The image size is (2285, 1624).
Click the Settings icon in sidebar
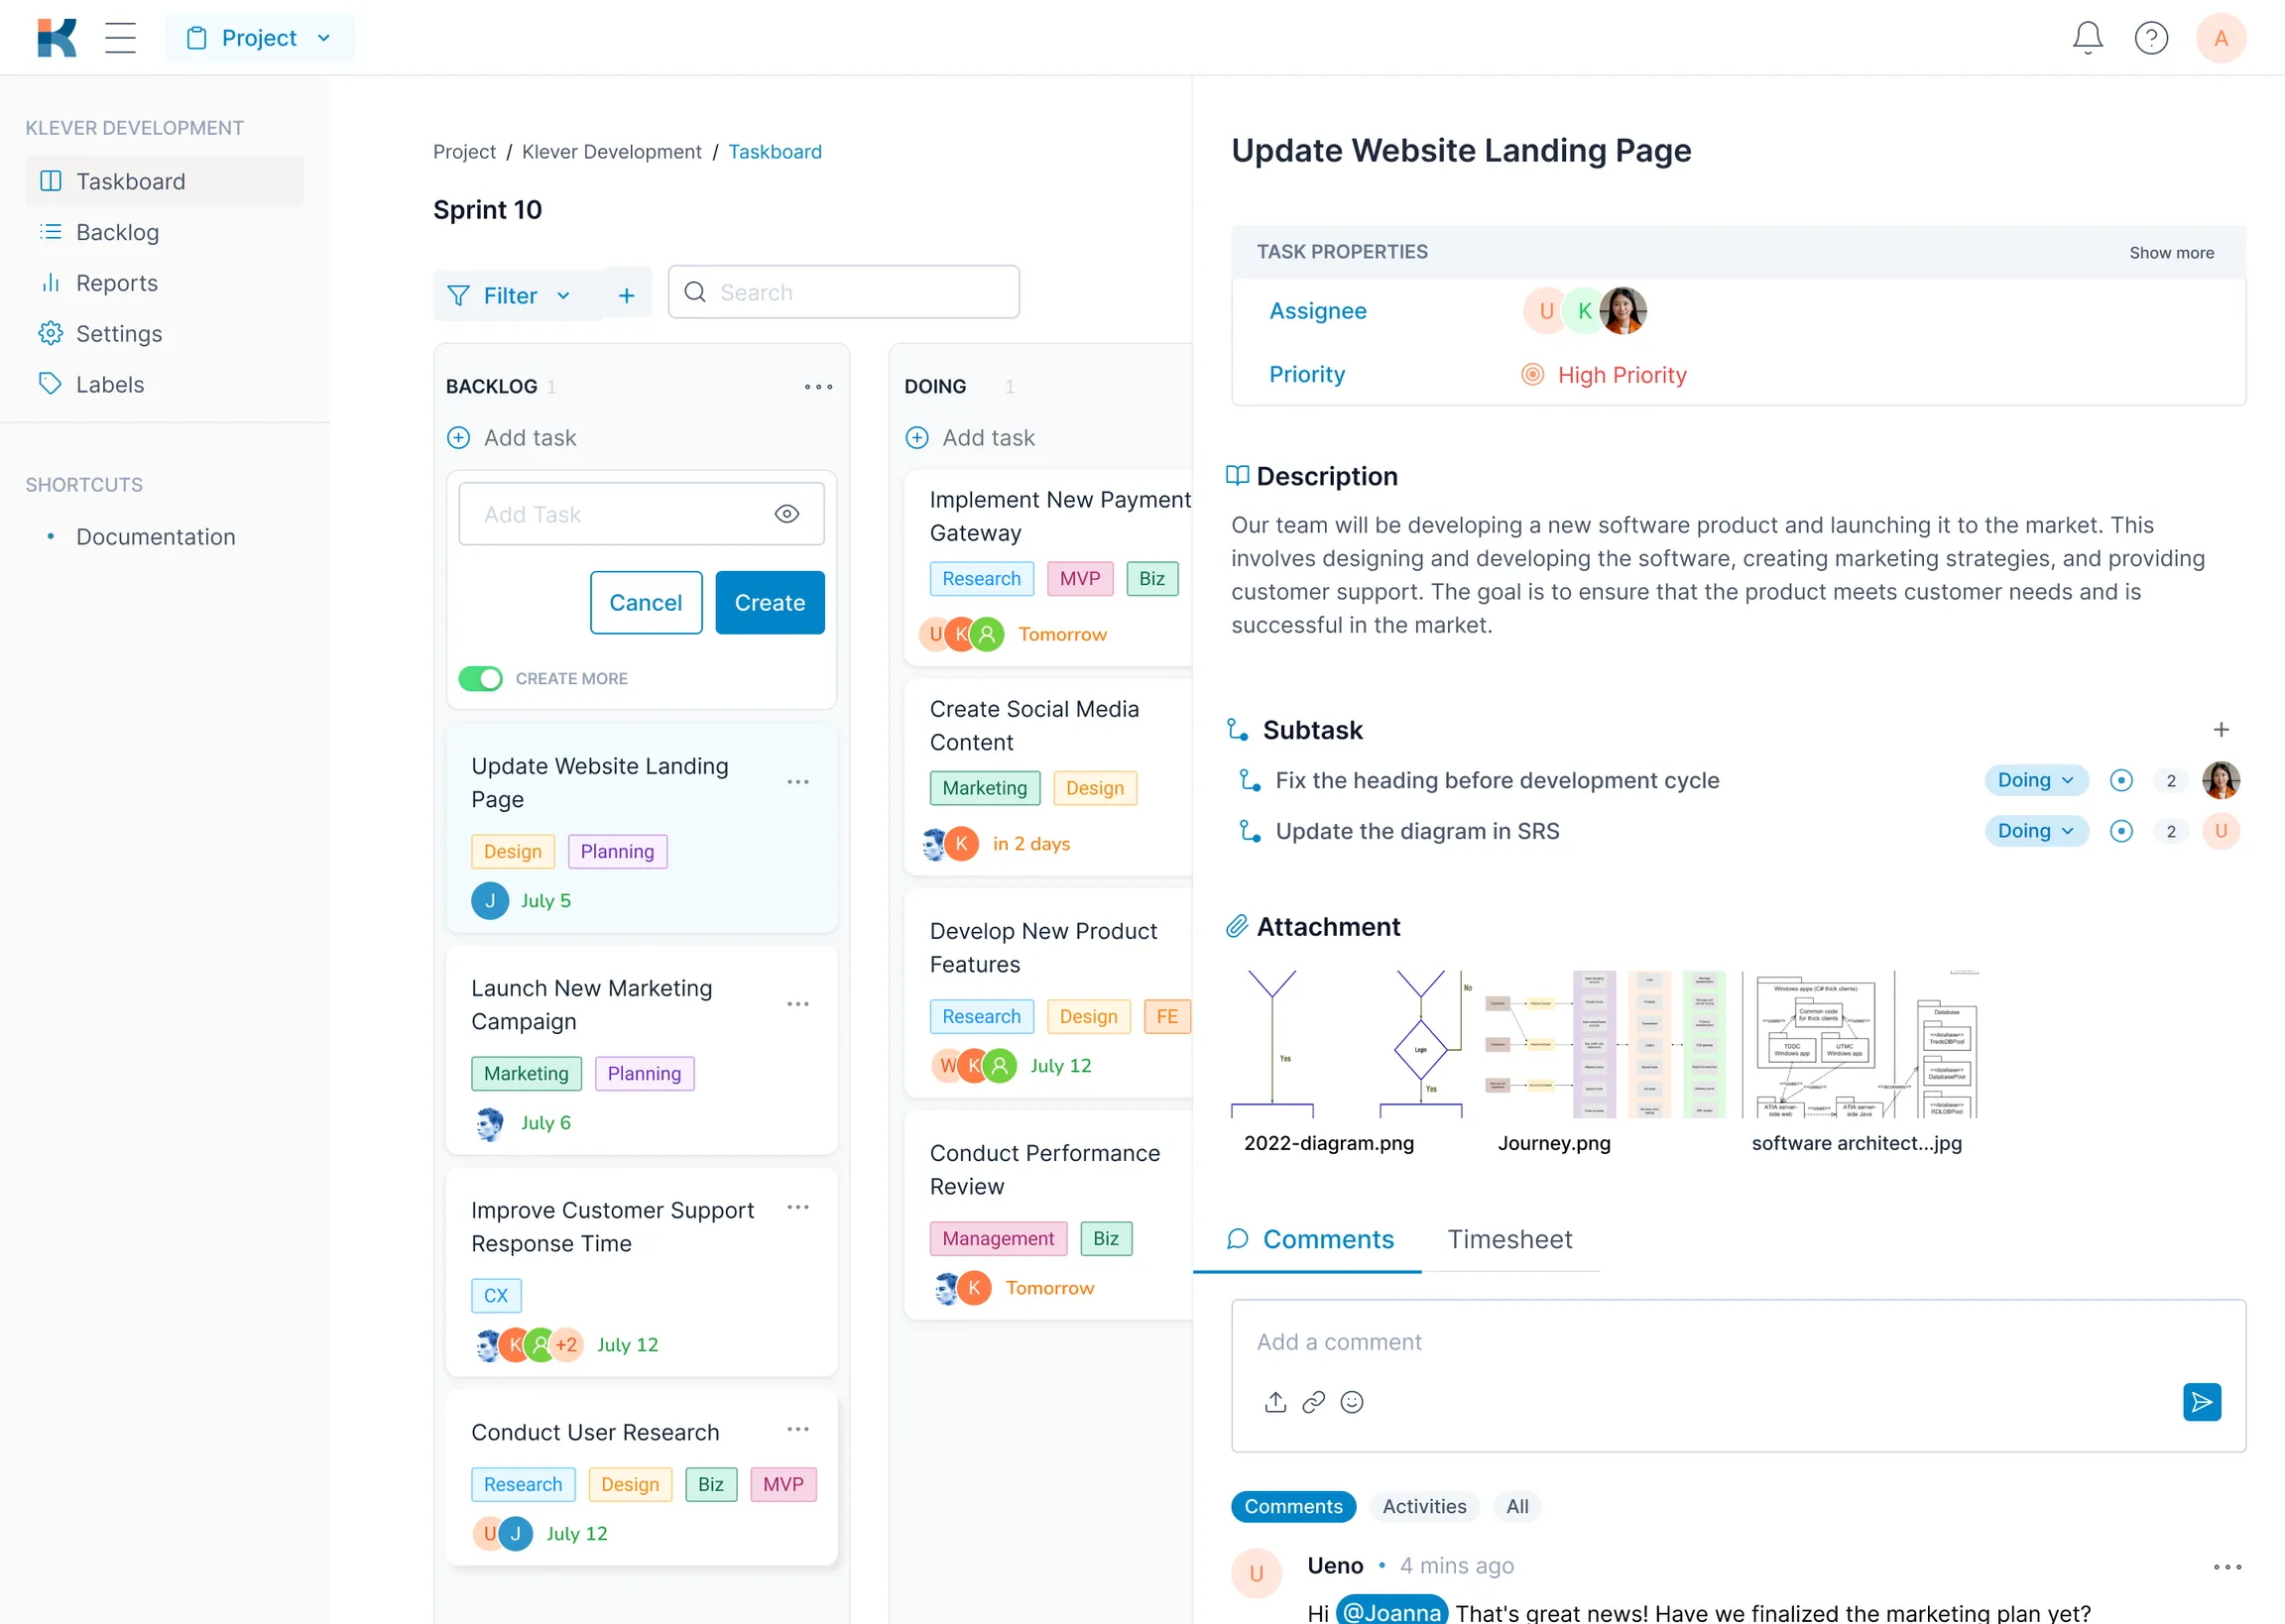tap(51, 332)
